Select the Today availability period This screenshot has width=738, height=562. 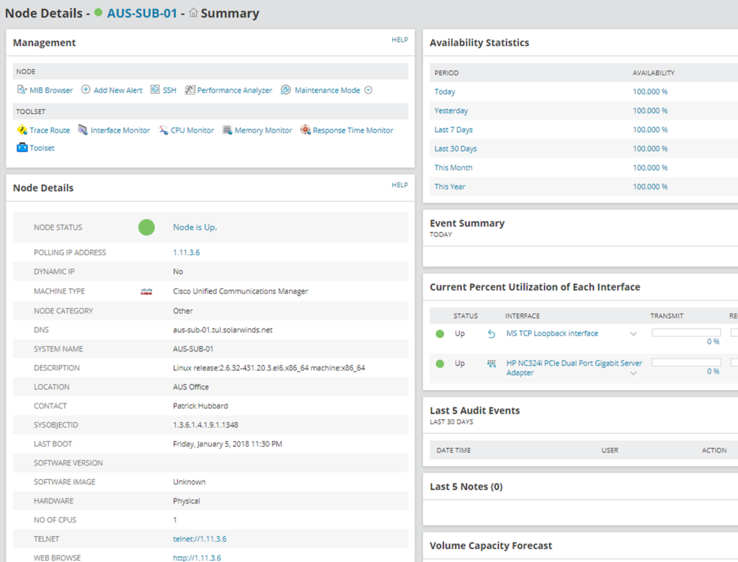[x=445, y=92]
